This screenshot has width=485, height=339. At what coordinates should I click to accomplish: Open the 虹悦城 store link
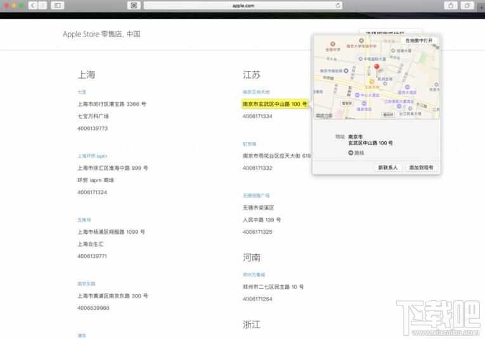coord(249,144)
